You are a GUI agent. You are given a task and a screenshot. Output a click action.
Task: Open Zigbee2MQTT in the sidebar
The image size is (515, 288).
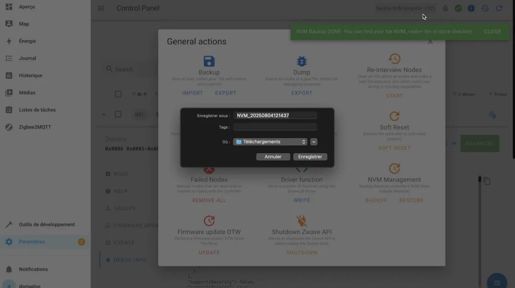[x=45, y=127]
